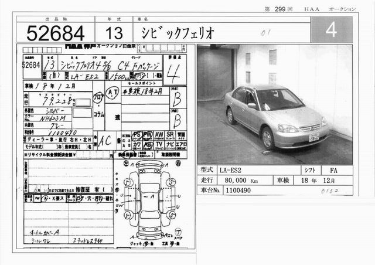Viewport: 375px width, 265px height.
Task: Click the handwritten 1500cc displacement
Action: [x=120, y=77]
